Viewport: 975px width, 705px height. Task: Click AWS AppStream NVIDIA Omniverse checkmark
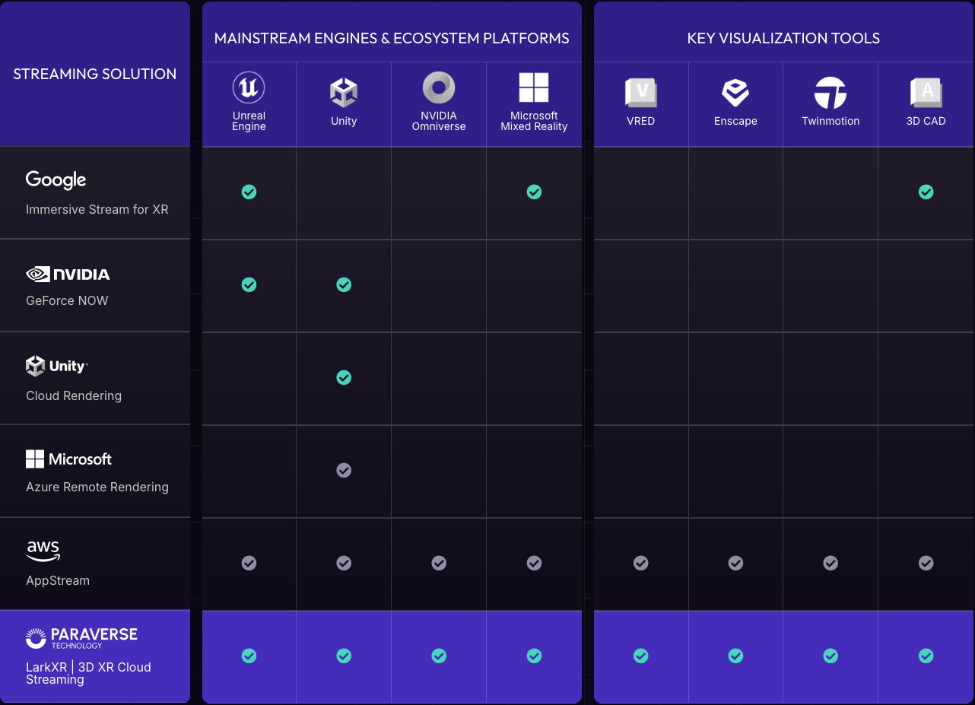click(439, 563)
